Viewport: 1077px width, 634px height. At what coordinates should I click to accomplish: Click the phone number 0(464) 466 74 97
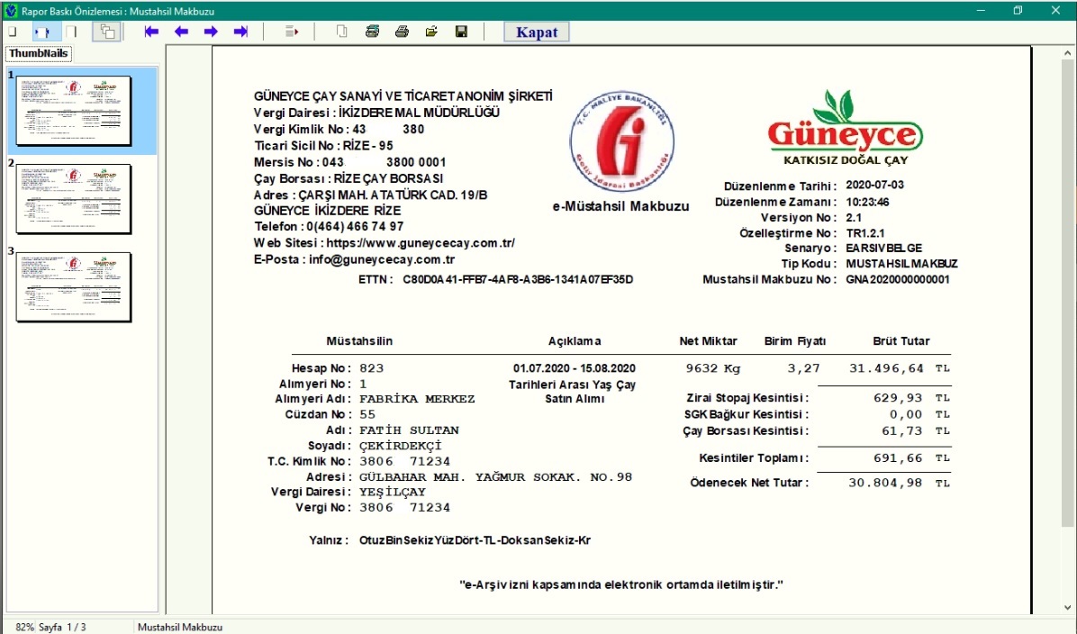point(355,227)
